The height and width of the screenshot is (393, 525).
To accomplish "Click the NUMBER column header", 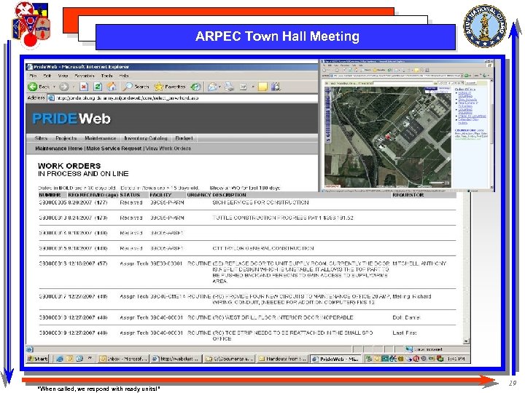I will pos(50,195).
